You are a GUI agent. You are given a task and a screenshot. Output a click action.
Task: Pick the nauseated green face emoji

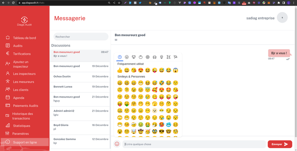[x=141, y=125]
